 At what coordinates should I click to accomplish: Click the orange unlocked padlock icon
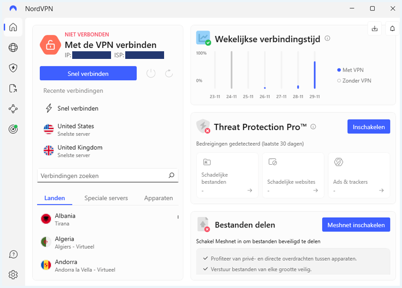point(50,45)
